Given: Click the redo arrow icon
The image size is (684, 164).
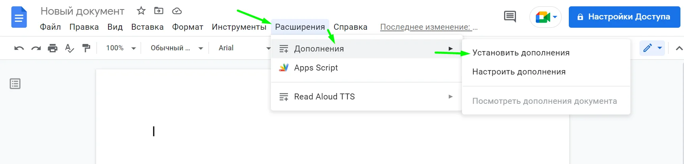Looking at the screenshot, I should 36,48.
